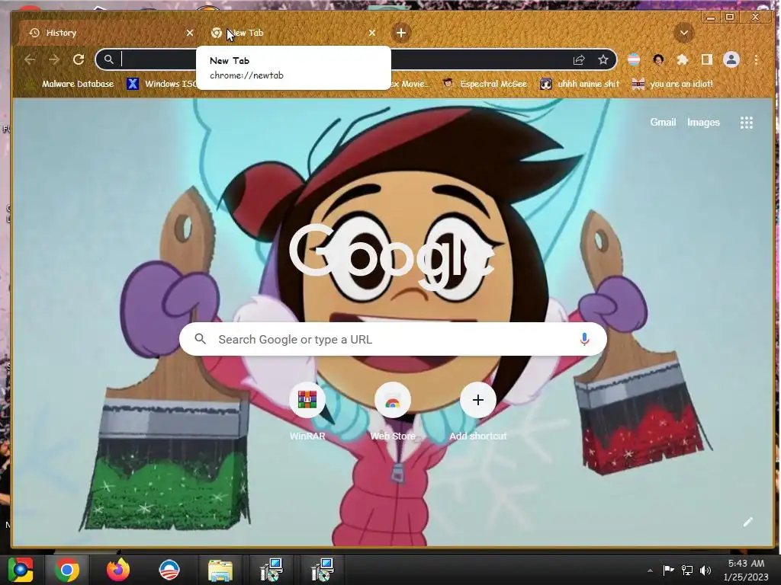Open the Windows Start button
Image resolution: width=781 pixels, height=585 pixels.
tap(21, 570)
